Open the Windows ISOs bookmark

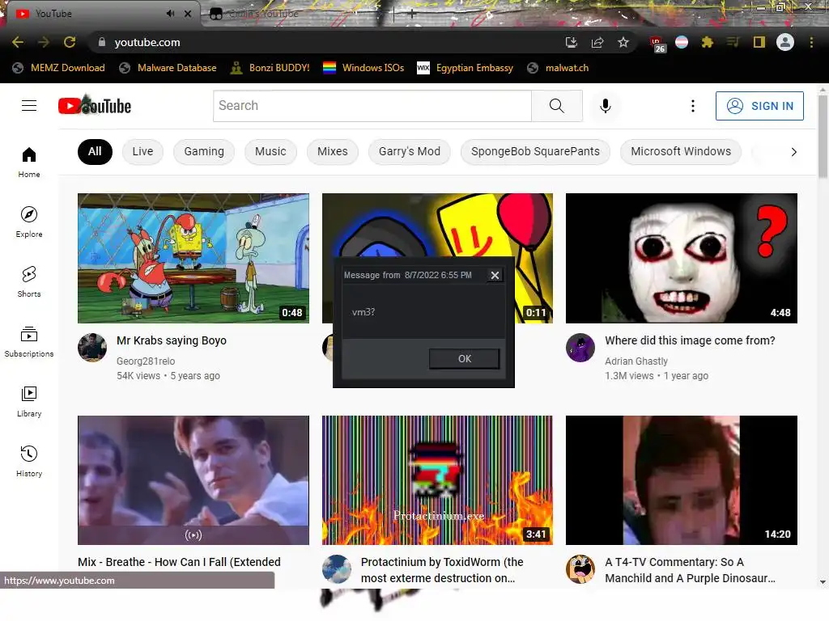363,68
